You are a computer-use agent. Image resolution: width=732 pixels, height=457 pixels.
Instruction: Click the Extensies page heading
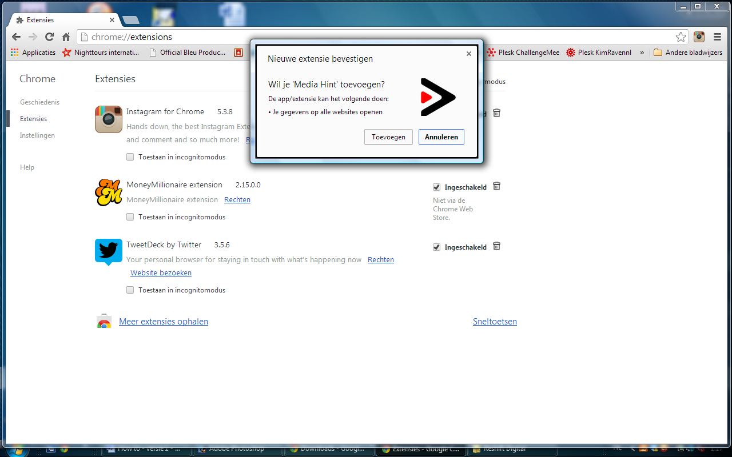pos(115,79)
